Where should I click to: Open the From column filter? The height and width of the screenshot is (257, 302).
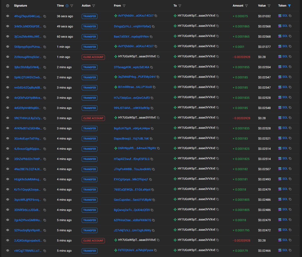click(124, 6)
